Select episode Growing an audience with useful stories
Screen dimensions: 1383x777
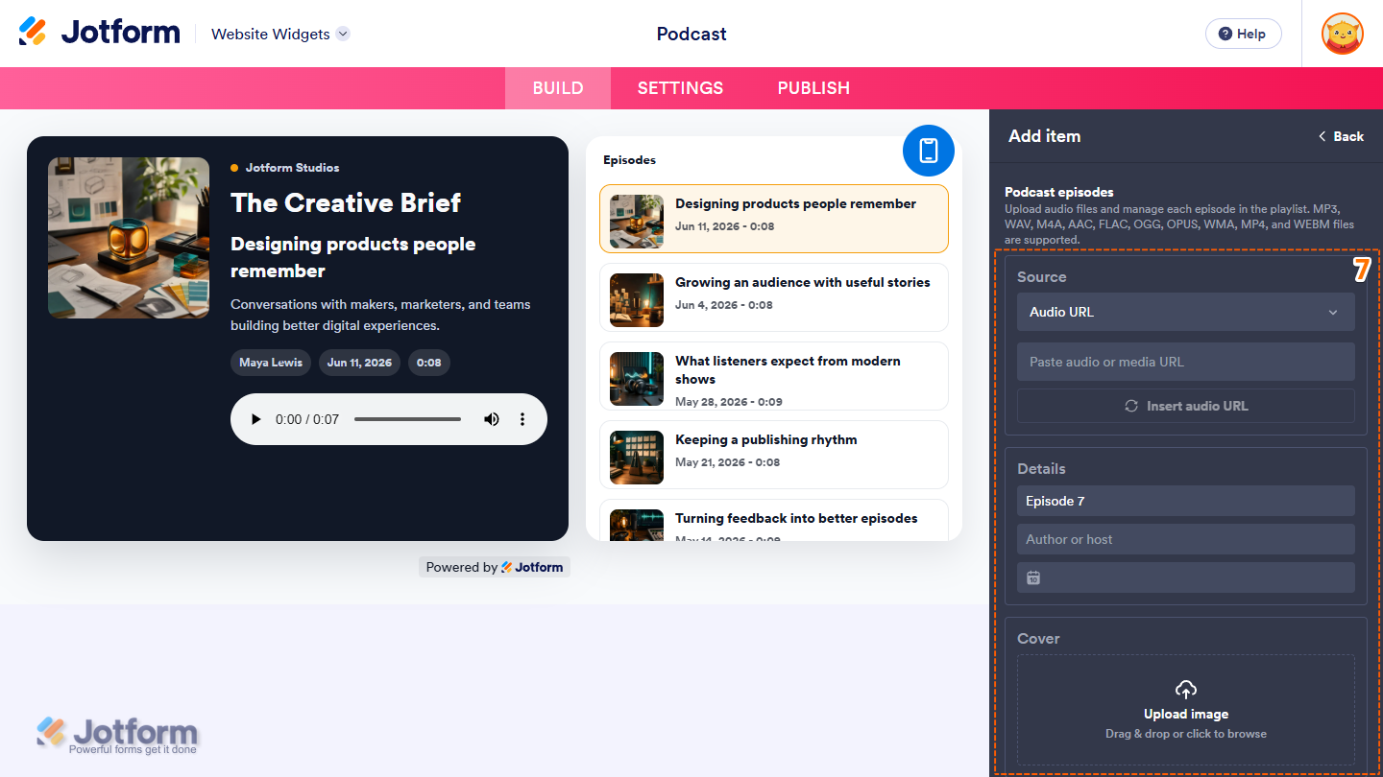[x=774, y=297]
